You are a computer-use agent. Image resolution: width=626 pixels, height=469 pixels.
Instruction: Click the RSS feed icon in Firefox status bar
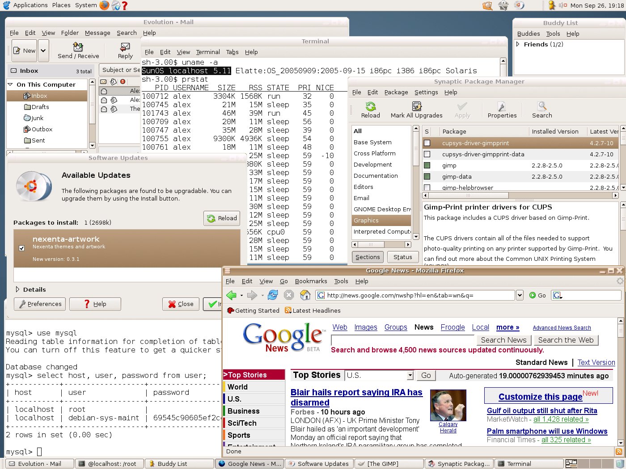click(619, 451)
